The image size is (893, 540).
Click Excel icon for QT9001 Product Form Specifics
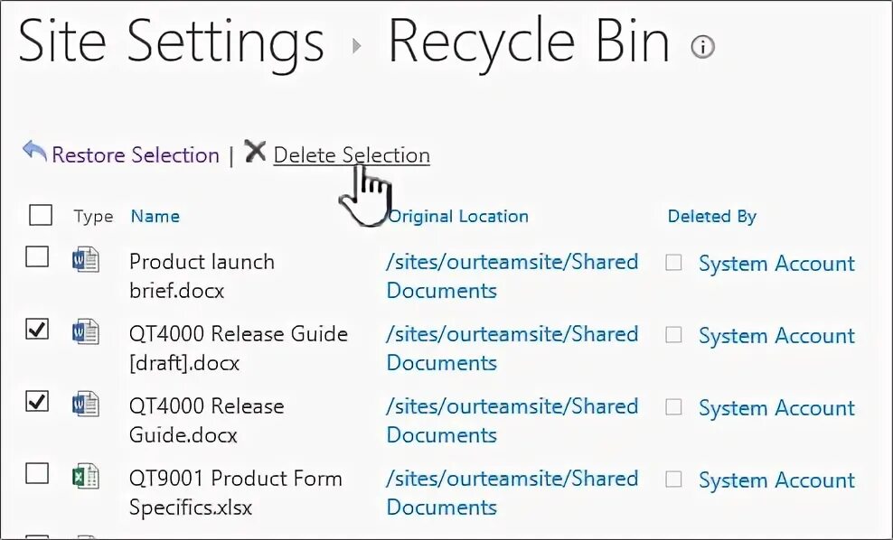pos(86,476)
